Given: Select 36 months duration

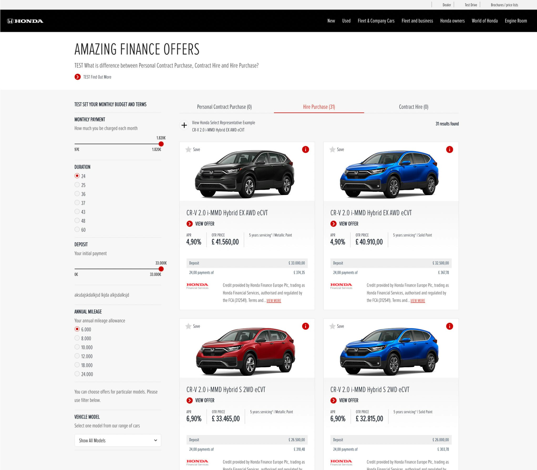Looking at the screenshot, I should 77,194.
